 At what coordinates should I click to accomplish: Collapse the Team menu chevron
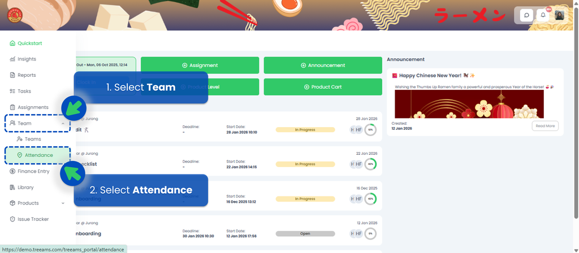pos(63,123)
